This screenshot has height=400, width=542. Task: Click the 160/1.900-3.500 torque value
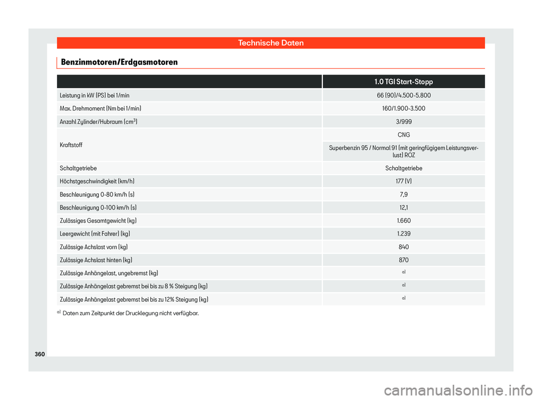click(x=403, y=108)
